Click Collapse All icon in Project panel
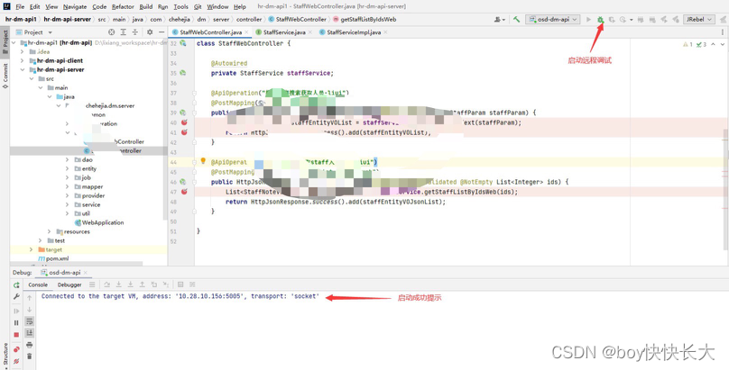This screenshot has height=370, width=729. click(x=134, y=32)
